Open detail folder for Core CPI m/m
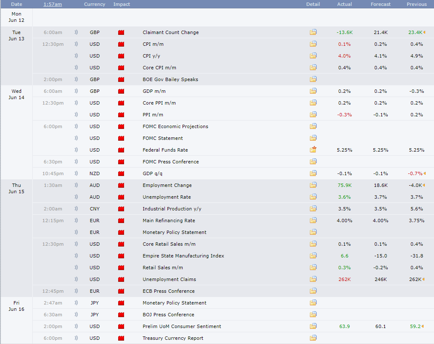This screenshot has height=344, width=434. [313, 68]
